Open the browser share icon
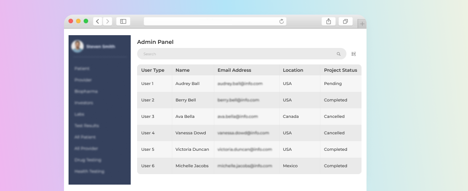The image size is (468, 191). pyautogui.click(x=329, y=21)
